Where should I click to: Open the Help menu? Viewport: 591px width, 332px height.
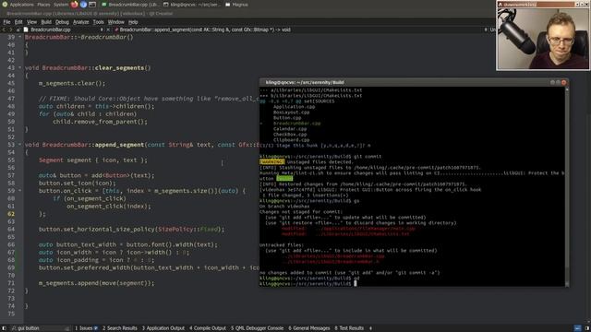tap(133, 22)
